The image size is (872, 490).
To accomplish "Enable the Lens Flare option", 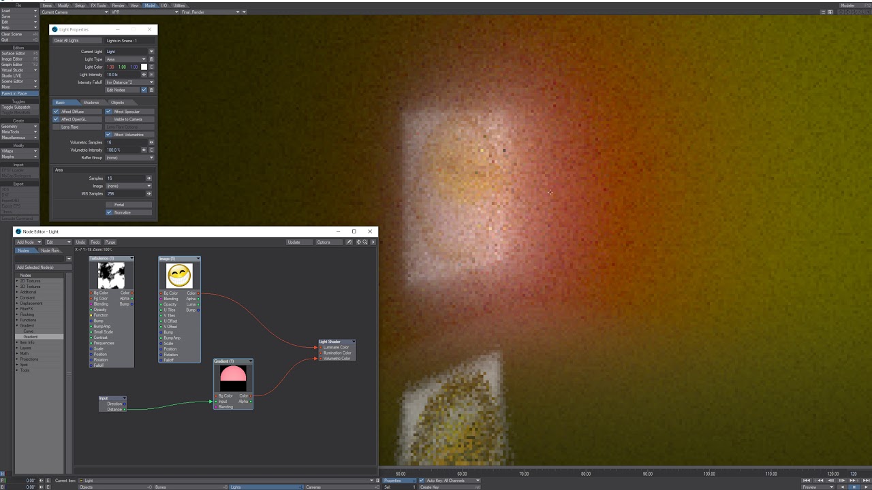I will click(x=77, y=127).
